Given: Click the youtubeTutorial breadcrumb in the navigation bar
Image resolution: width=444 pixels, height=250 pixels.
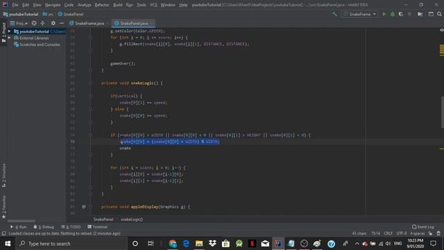Looking at the screenshot, I should click(x=21, y=14).
